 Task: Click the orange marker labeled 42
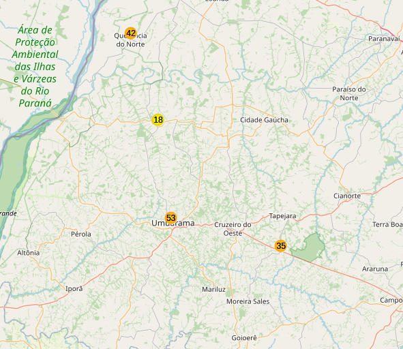130,33
